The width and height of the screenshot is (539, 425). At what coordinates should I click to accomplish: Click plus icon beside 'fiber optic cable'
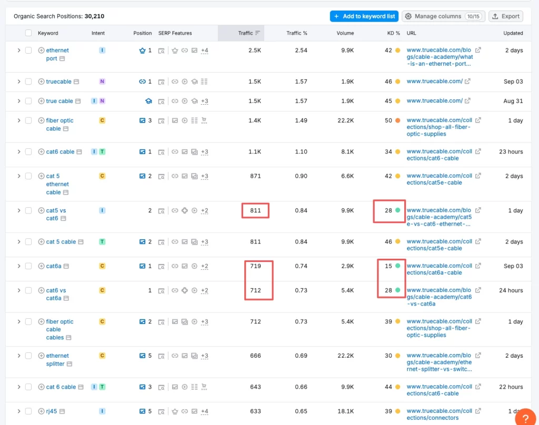point(41,120)
